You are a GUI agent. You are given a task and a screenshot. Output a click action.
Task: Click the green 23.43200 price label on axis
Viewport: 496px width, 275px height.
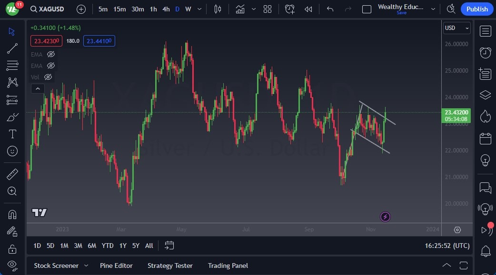click(x=456, y=113)
